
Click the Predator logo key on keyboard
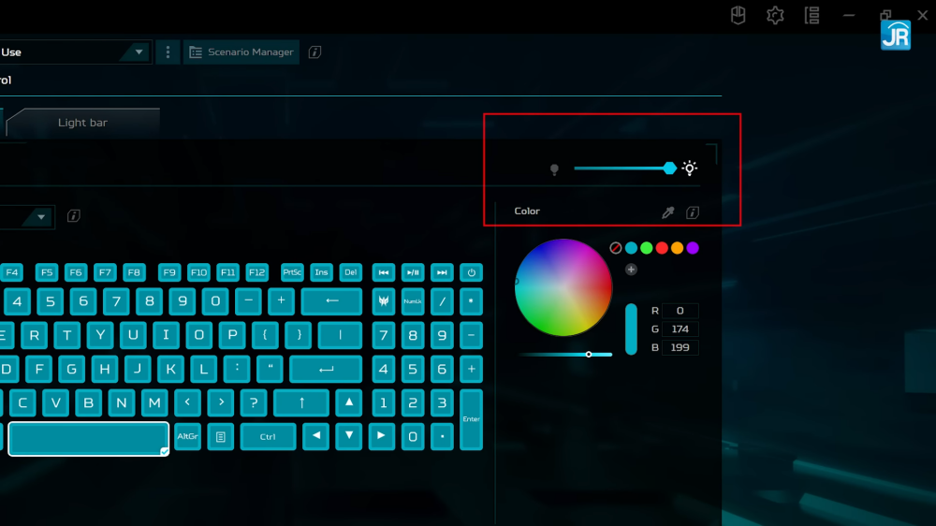384,301
